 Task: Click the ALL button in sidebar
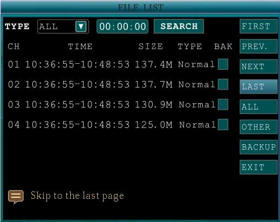(x=258, y=107)
